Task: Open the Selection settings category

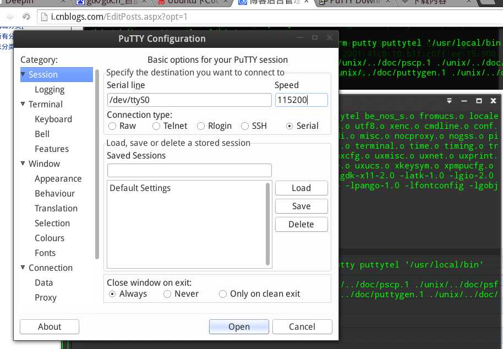Action: [x=52, y=223]
